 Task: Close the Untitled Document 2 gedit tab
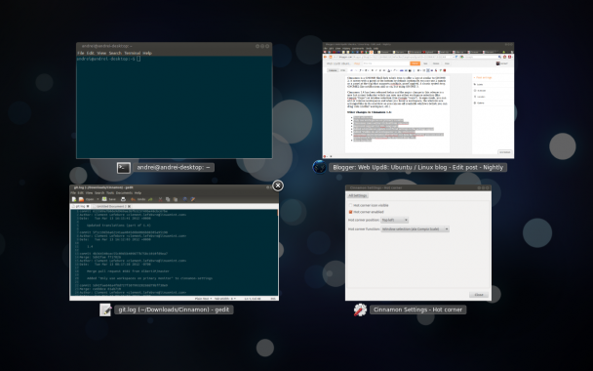(130, 206)
